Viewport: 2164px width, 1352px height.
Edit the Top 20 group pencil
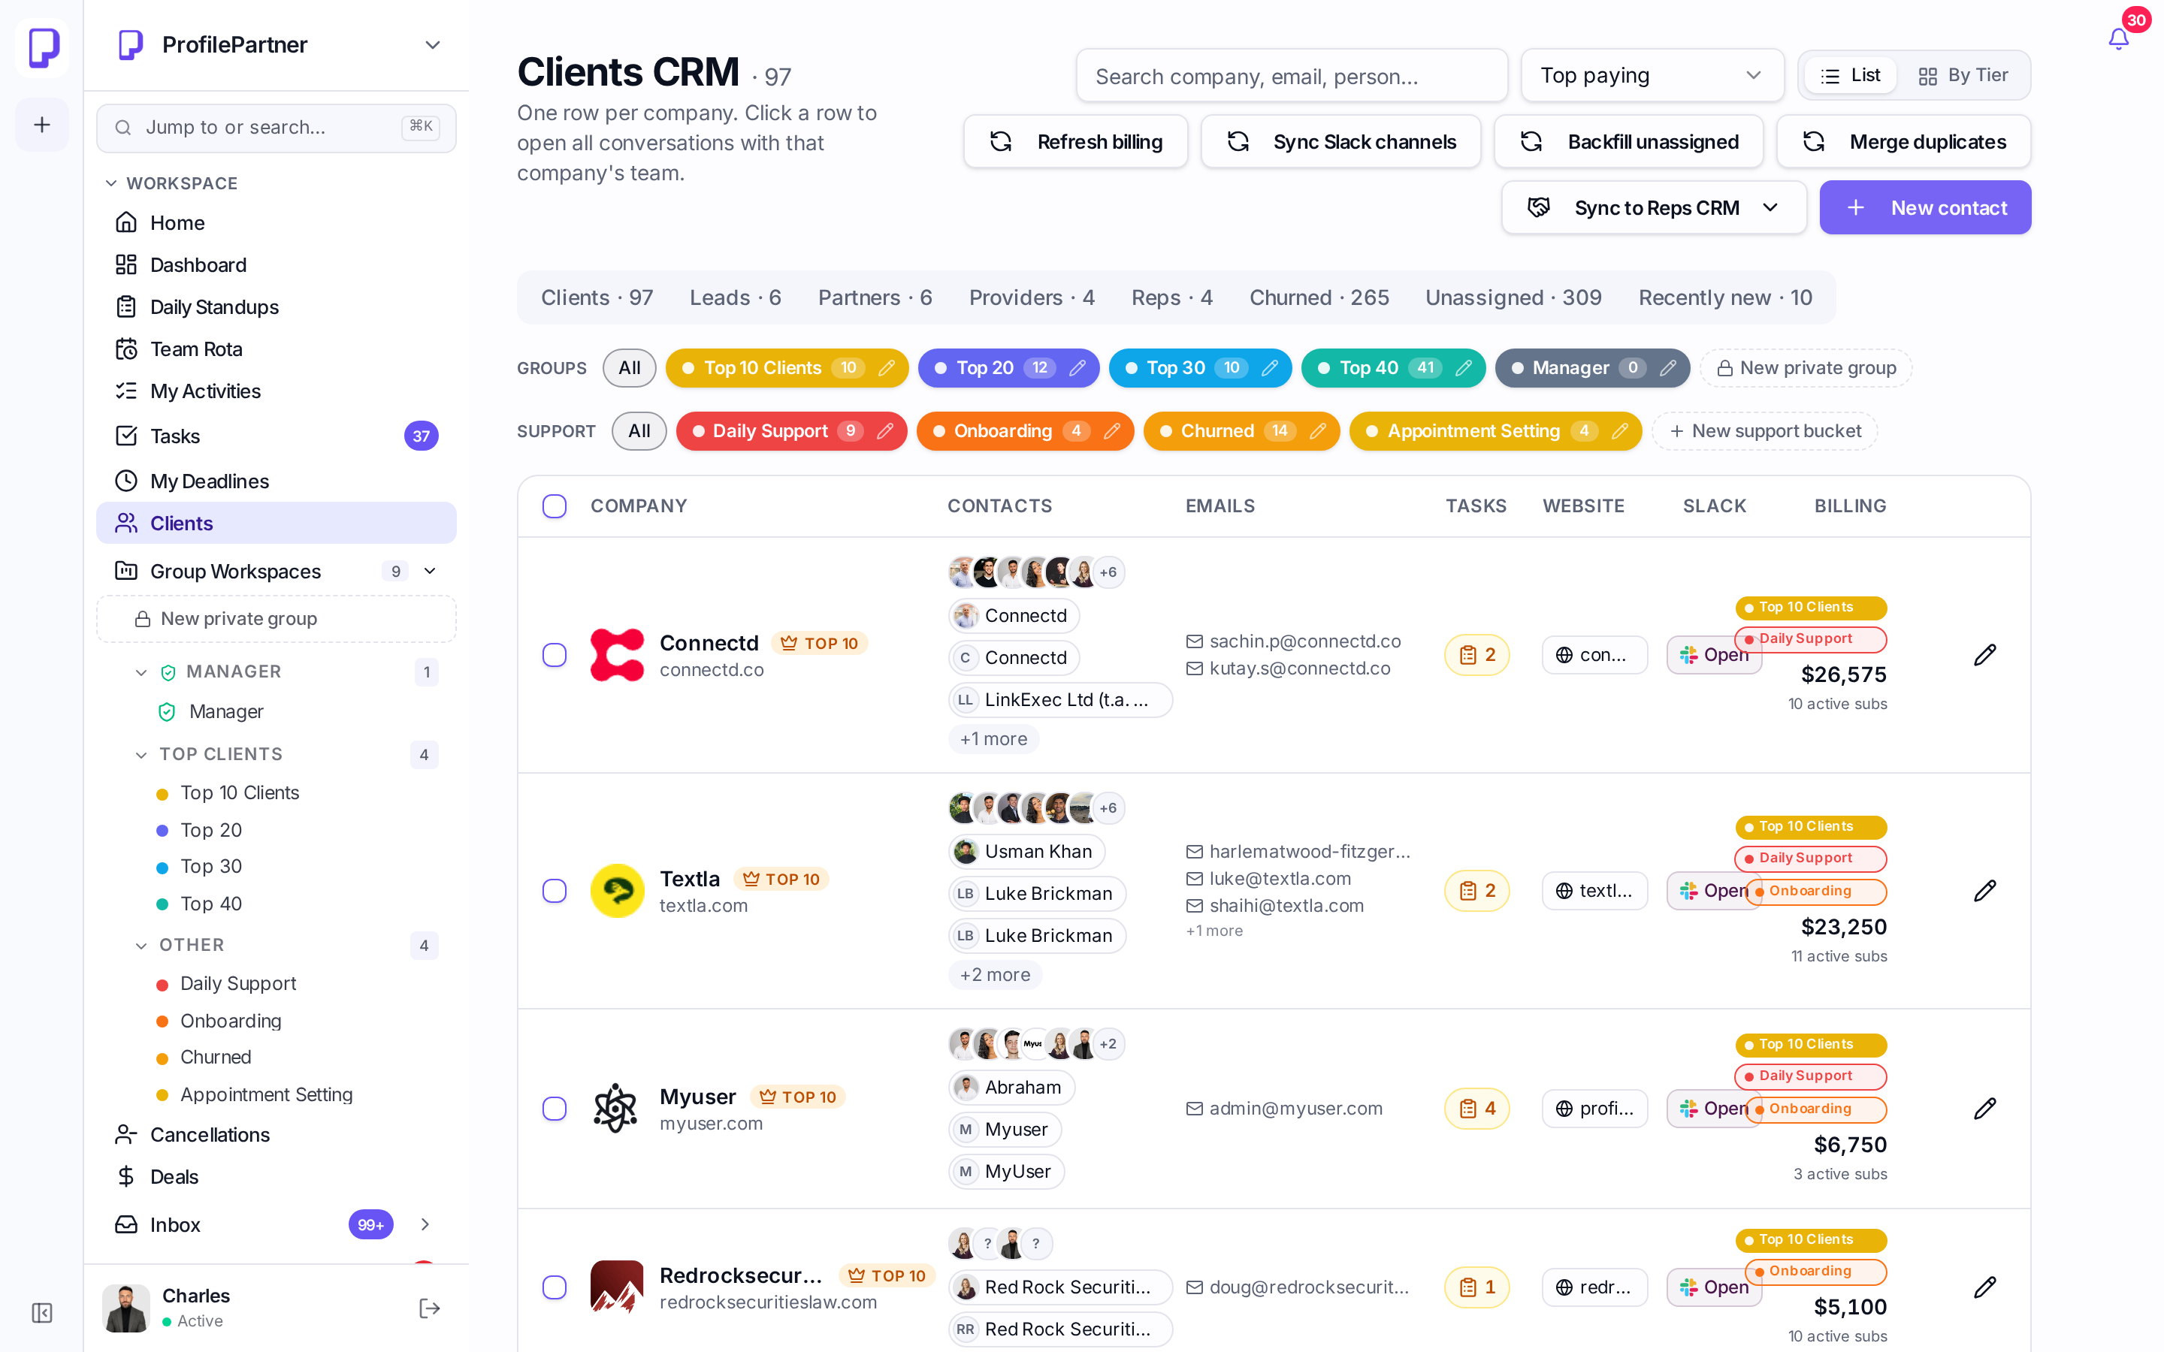[x=1077, y=367]
